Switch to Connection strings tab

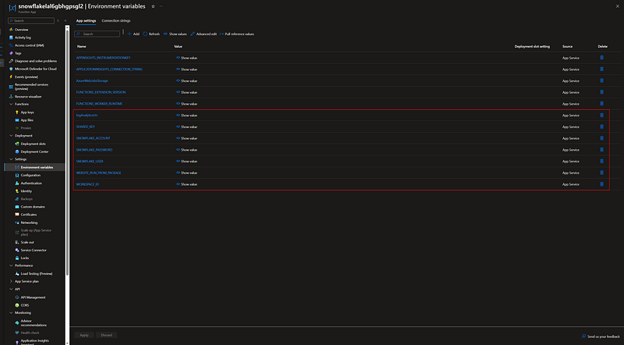coord(115,21)
